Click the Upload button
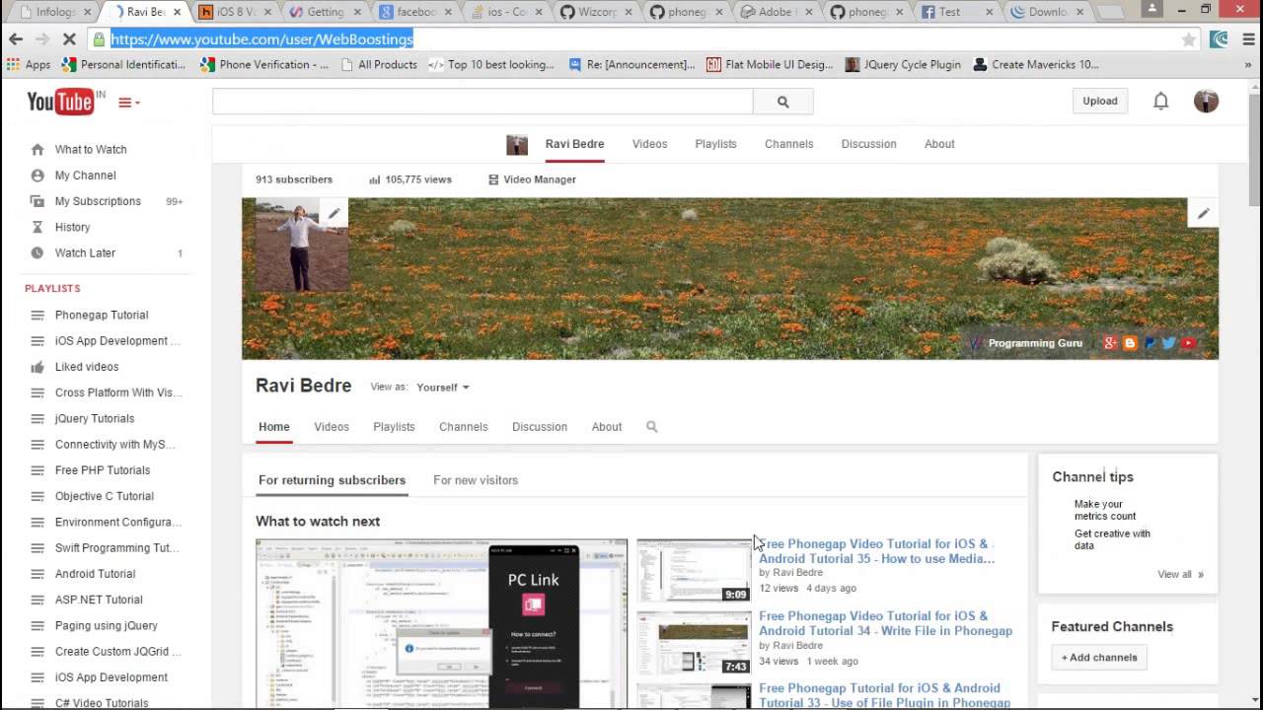The height and width of the screenshot is (710, 1263). coord(1099,101)
